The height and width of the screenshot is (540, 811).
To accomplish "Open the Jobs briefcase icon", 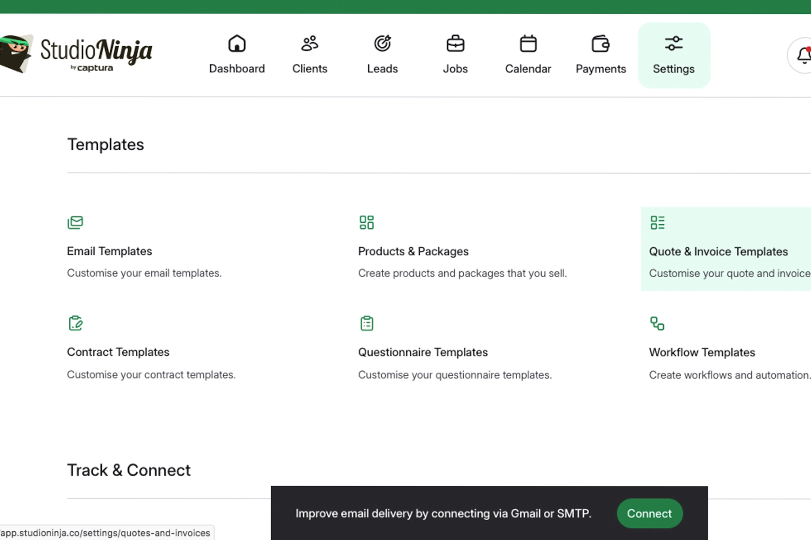I will point(455,44).
